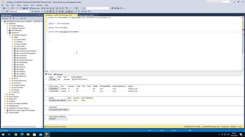Open the Help menu

click(47, 5)
